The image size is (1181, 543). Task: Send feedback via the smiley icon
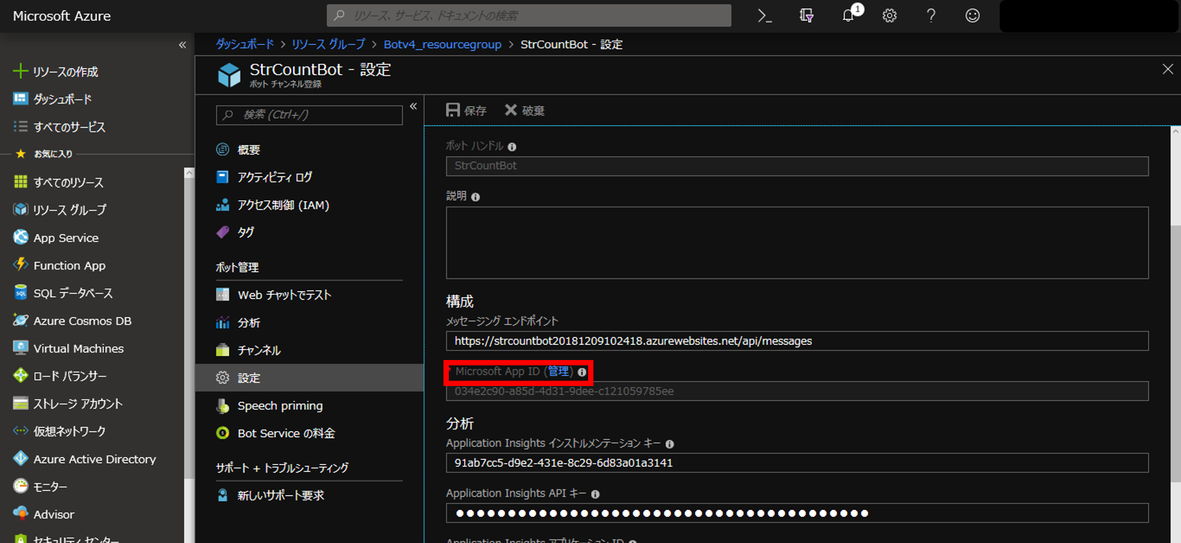pos(972,16)
